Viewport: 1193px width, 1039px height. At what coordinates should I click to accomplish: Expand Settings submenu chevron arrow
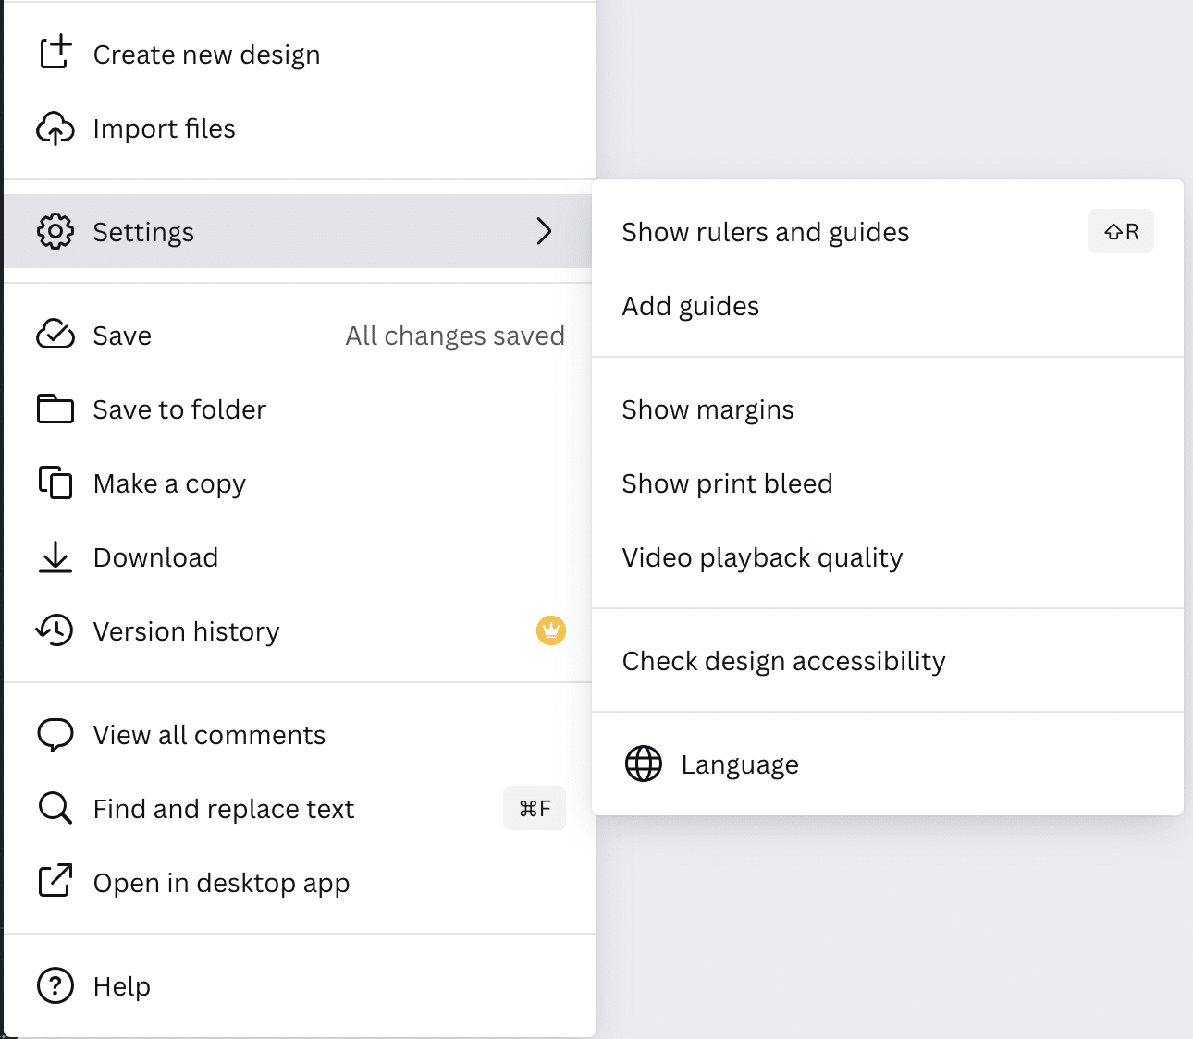(544, 231)
